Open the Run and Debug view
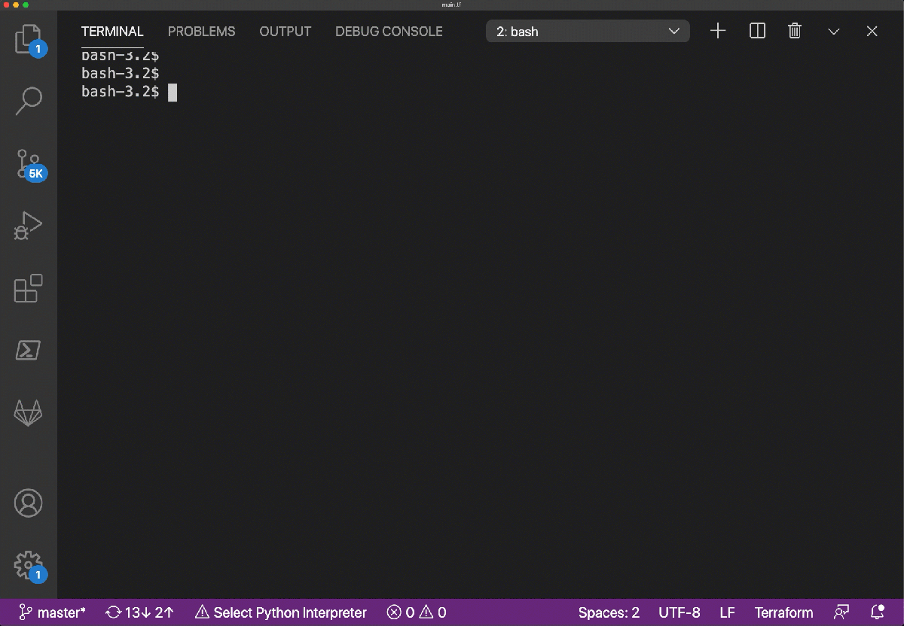The width and height of the screenshot is (904, 626). 29,226
